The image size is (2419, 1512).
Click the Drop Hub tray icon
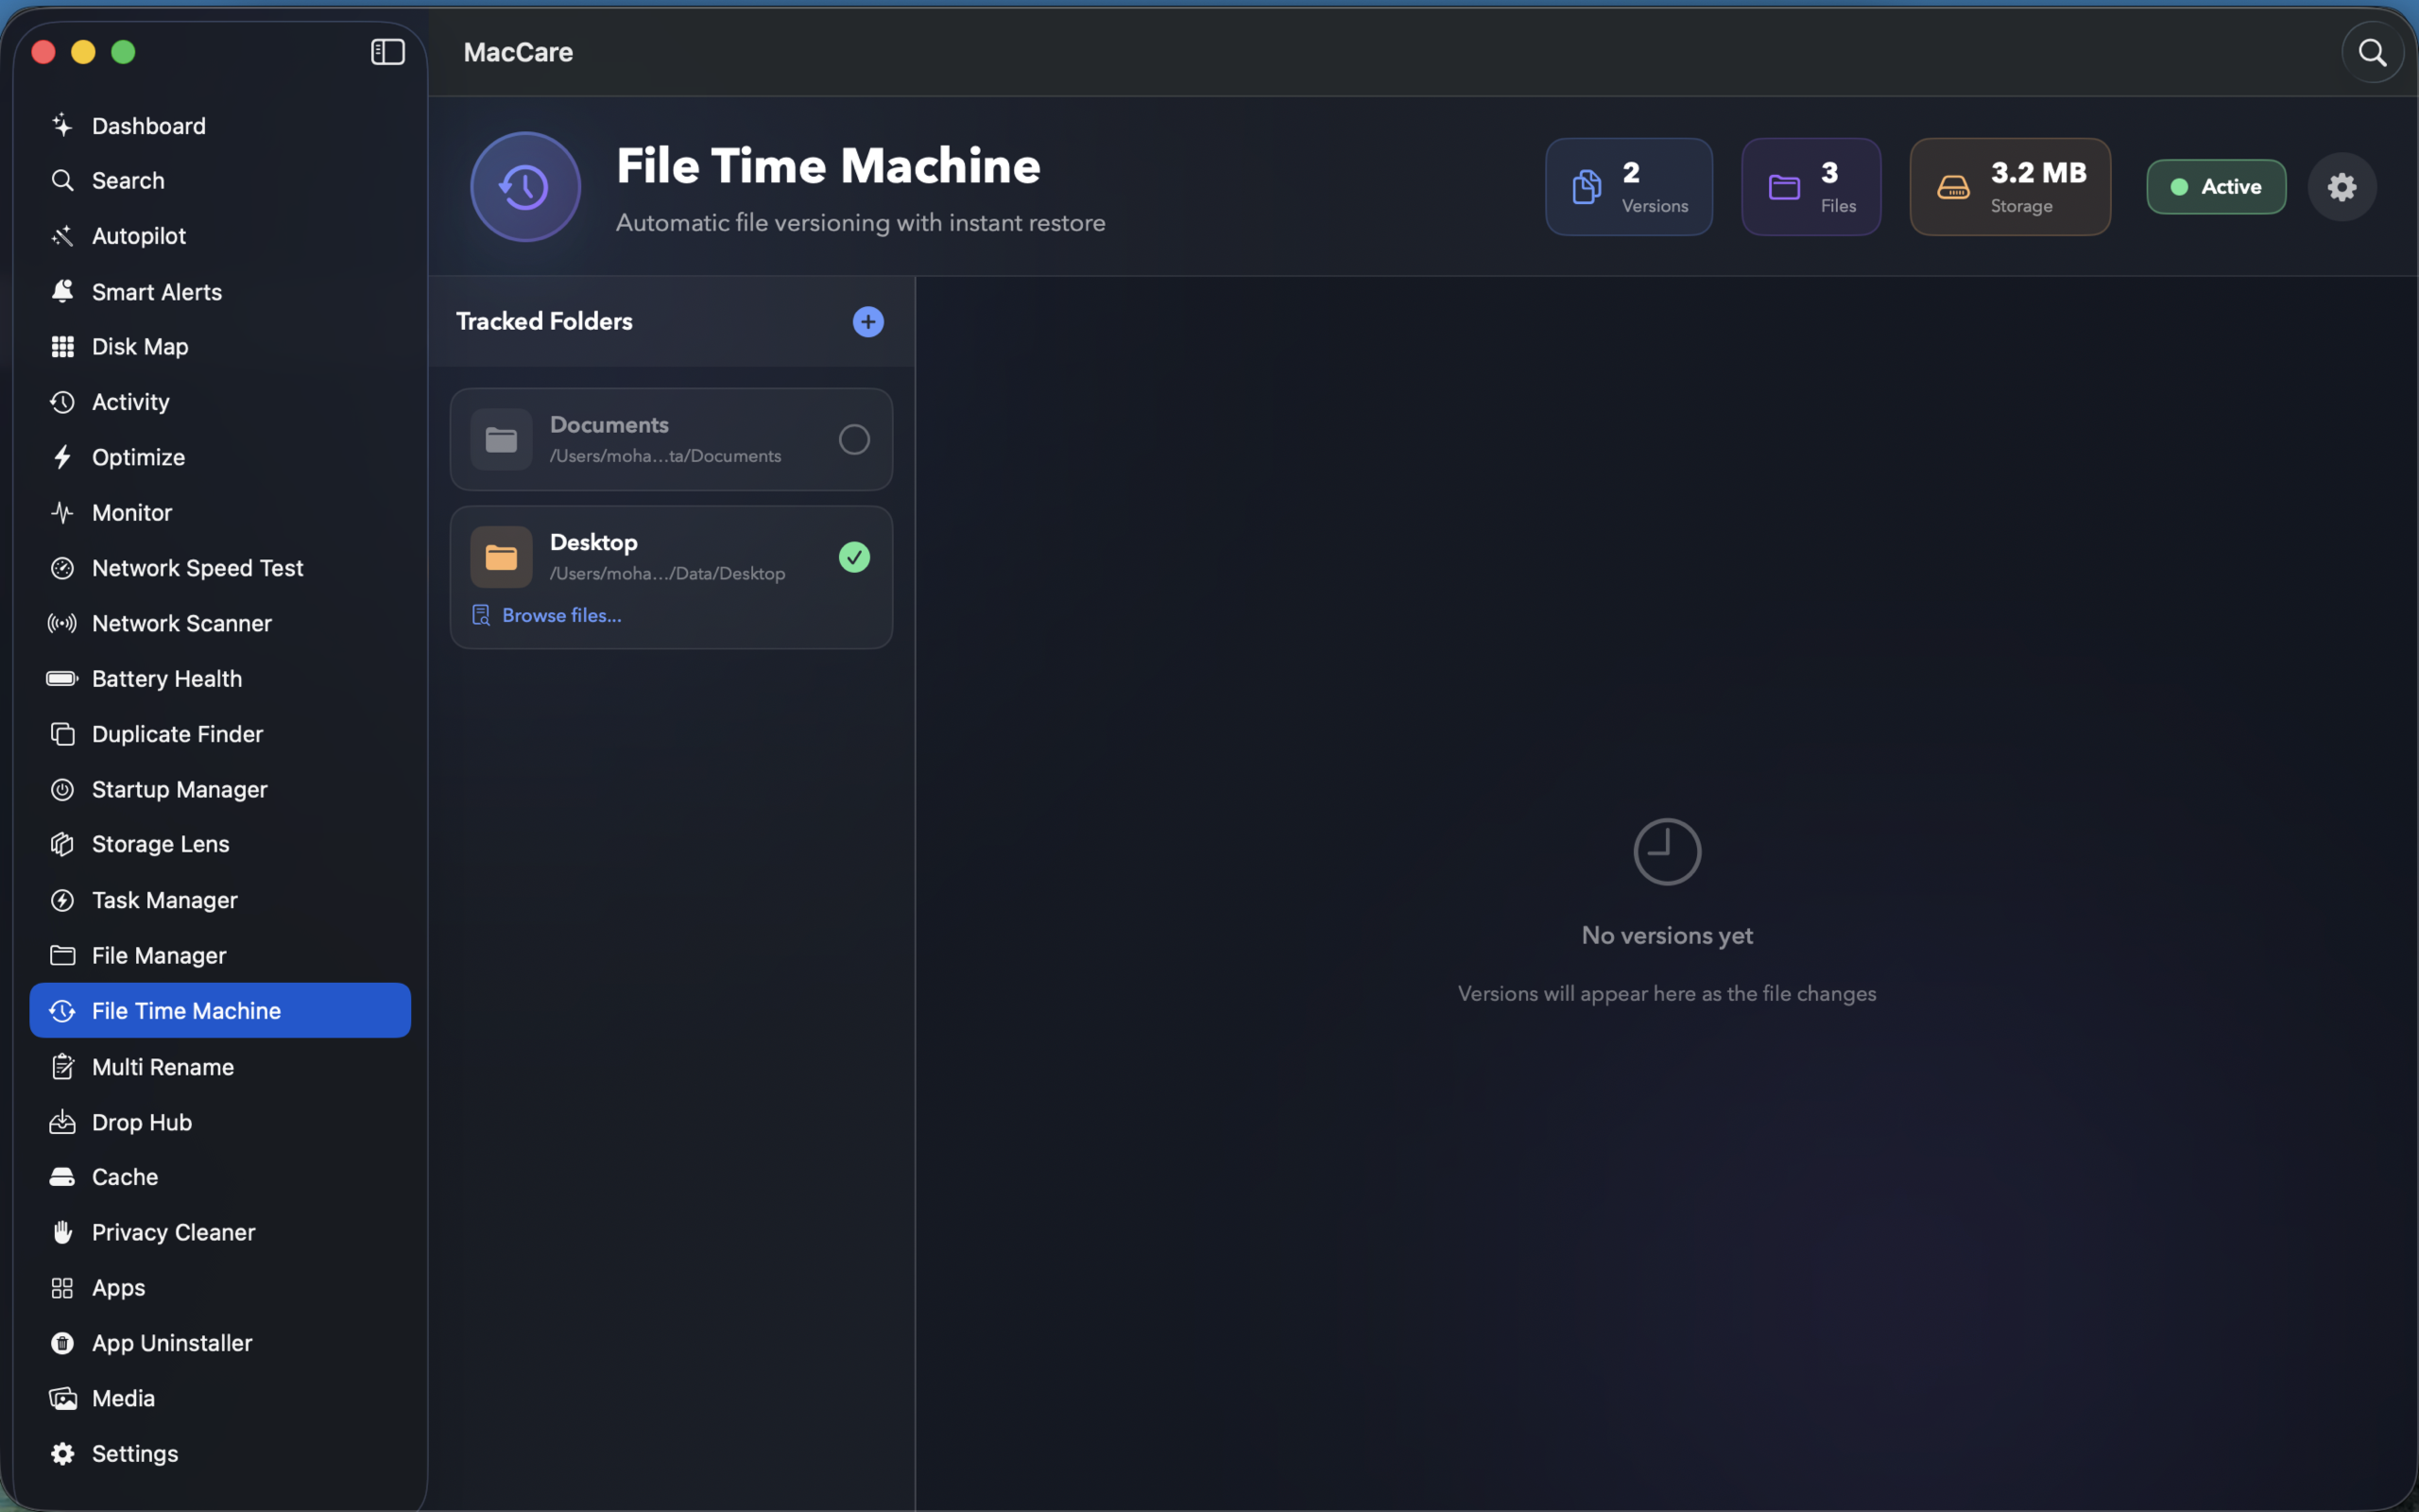pyautogui.click(x=62, y=1122)
